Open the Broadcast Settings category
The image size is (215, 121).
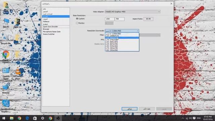click(x=56, y=14)
